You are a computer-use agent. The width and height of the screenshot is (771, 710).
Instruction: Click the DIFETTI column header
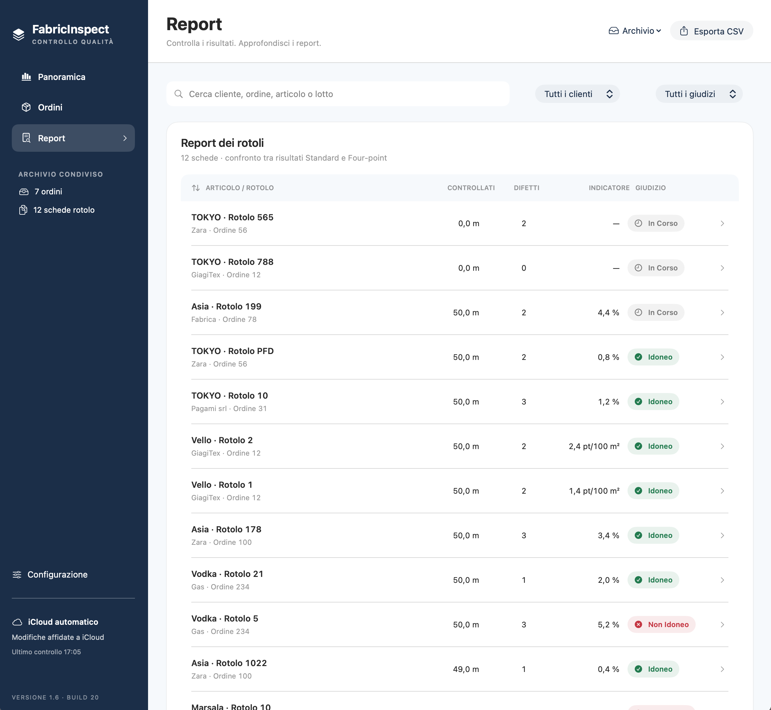click(x=526, y=188)
